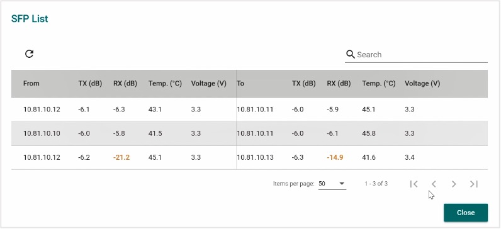Click the highlighted -21.2 RX value
The width and height of the screenshot is (501, 229).
click(x=121, y=157)
